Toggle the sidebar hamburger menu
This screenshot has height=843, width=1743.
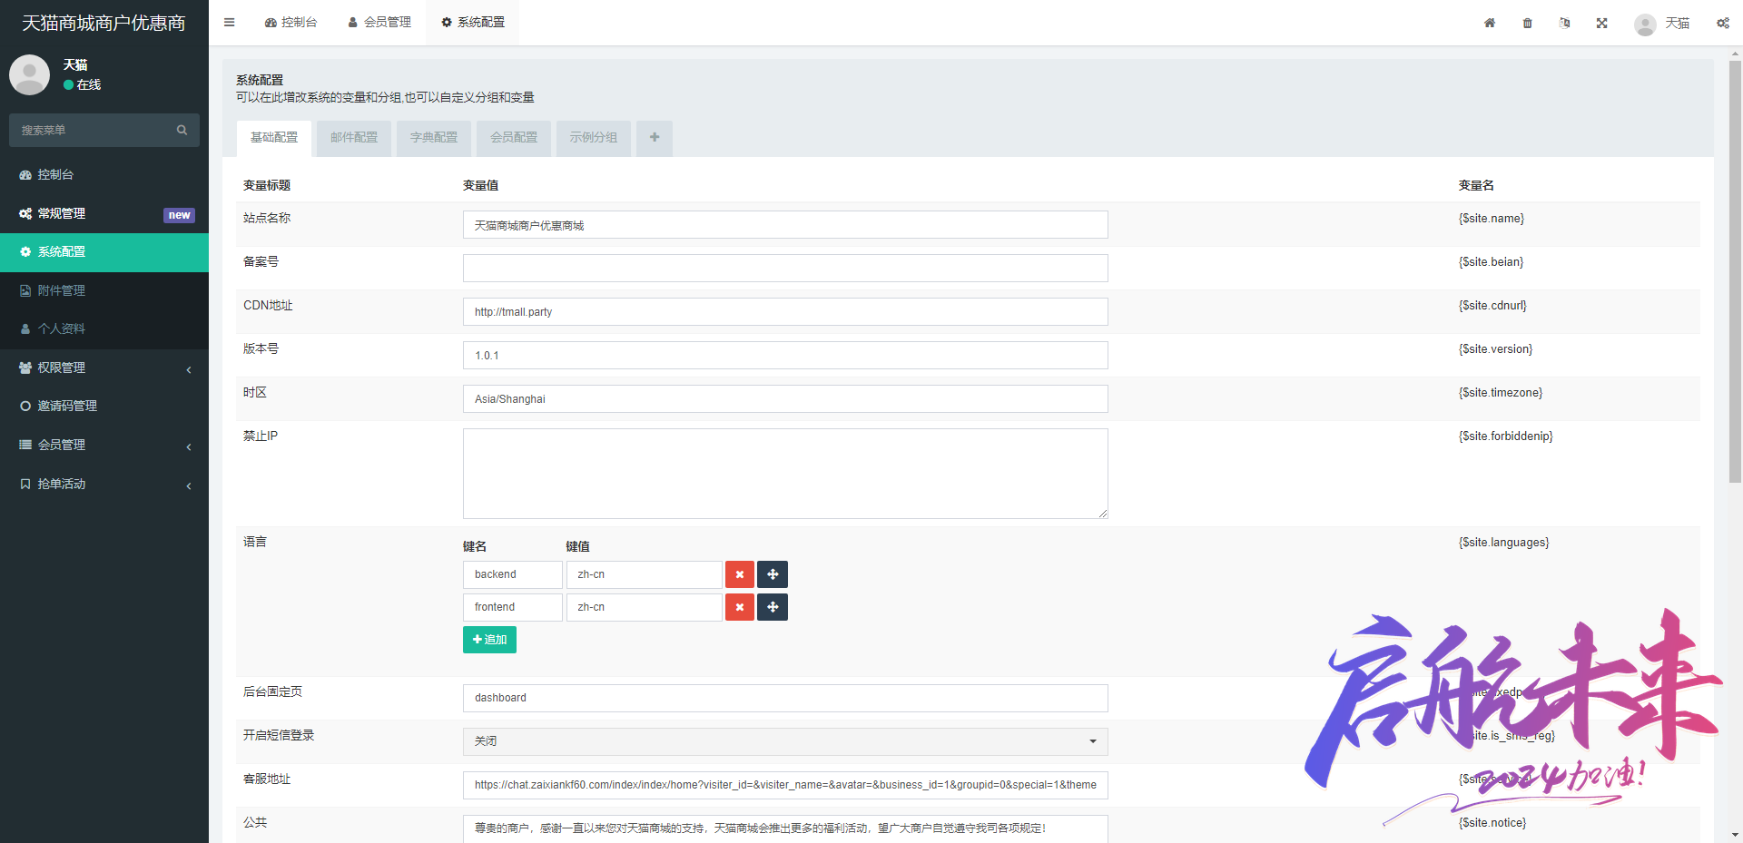(230, 23)
